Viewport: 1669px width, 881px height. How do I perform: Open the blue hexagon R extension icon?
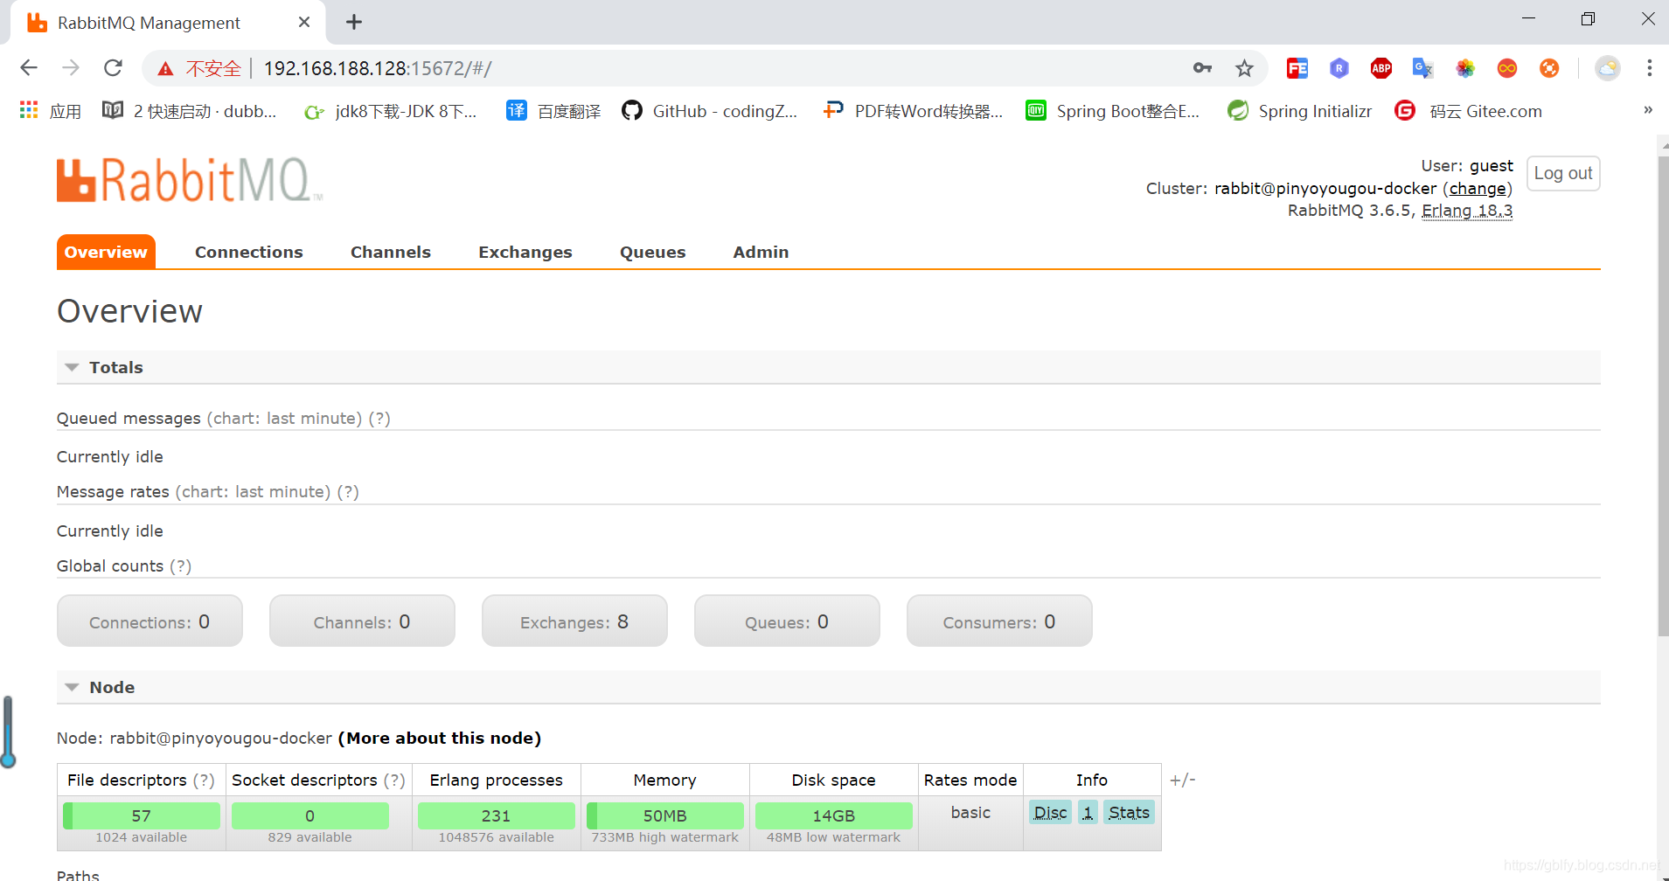pos(1339,68)
